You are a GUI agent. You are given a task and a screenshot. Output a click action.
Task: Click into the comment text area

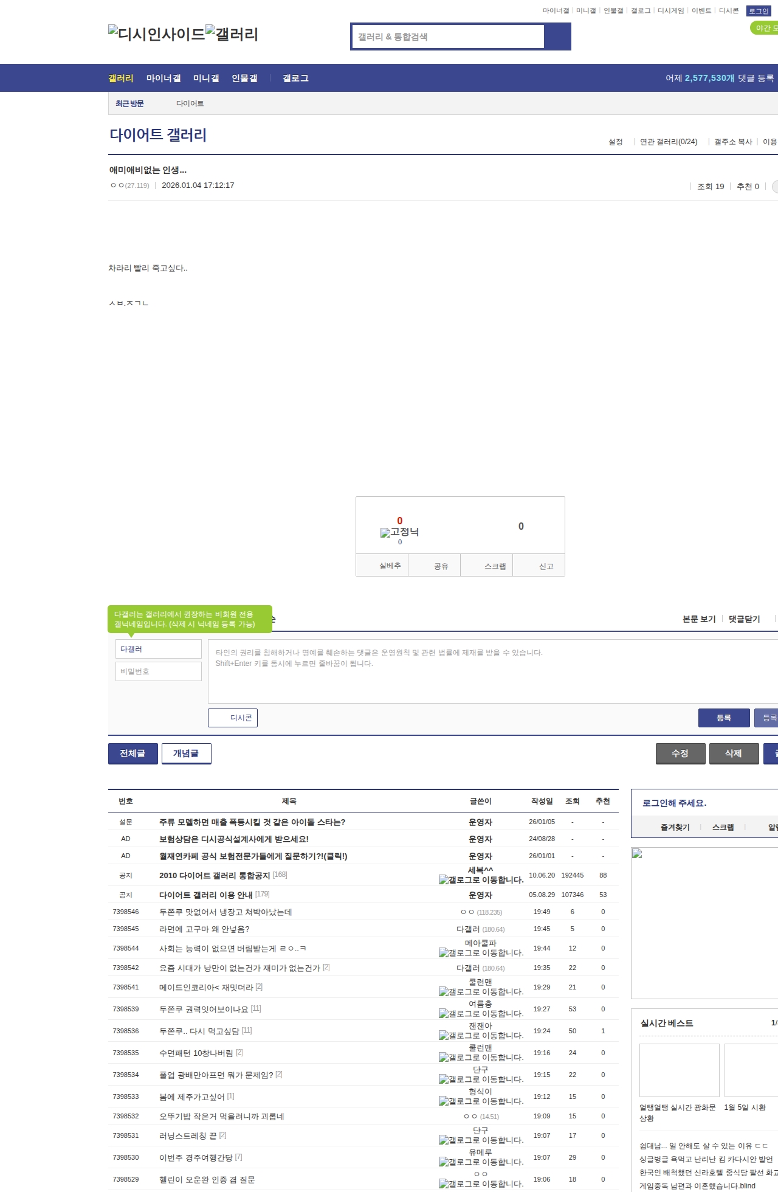click(493, 671)
